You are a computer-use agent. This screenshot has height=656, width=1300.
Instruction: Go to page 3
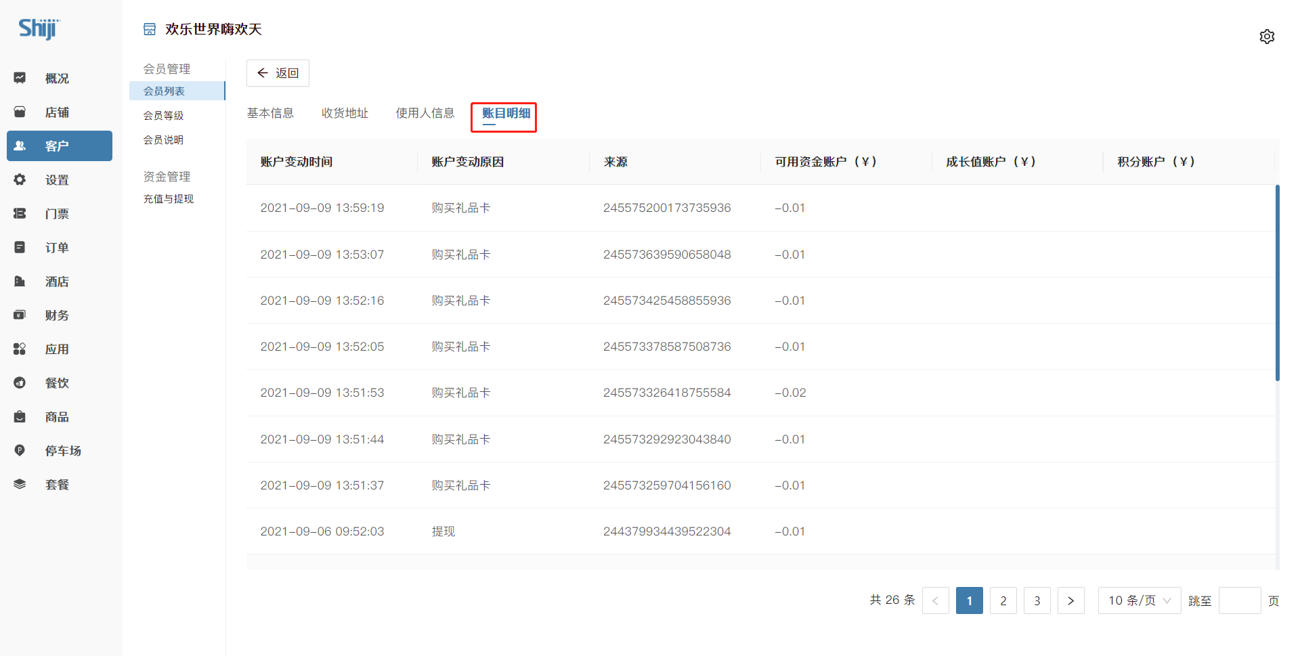click(1037, 600)
